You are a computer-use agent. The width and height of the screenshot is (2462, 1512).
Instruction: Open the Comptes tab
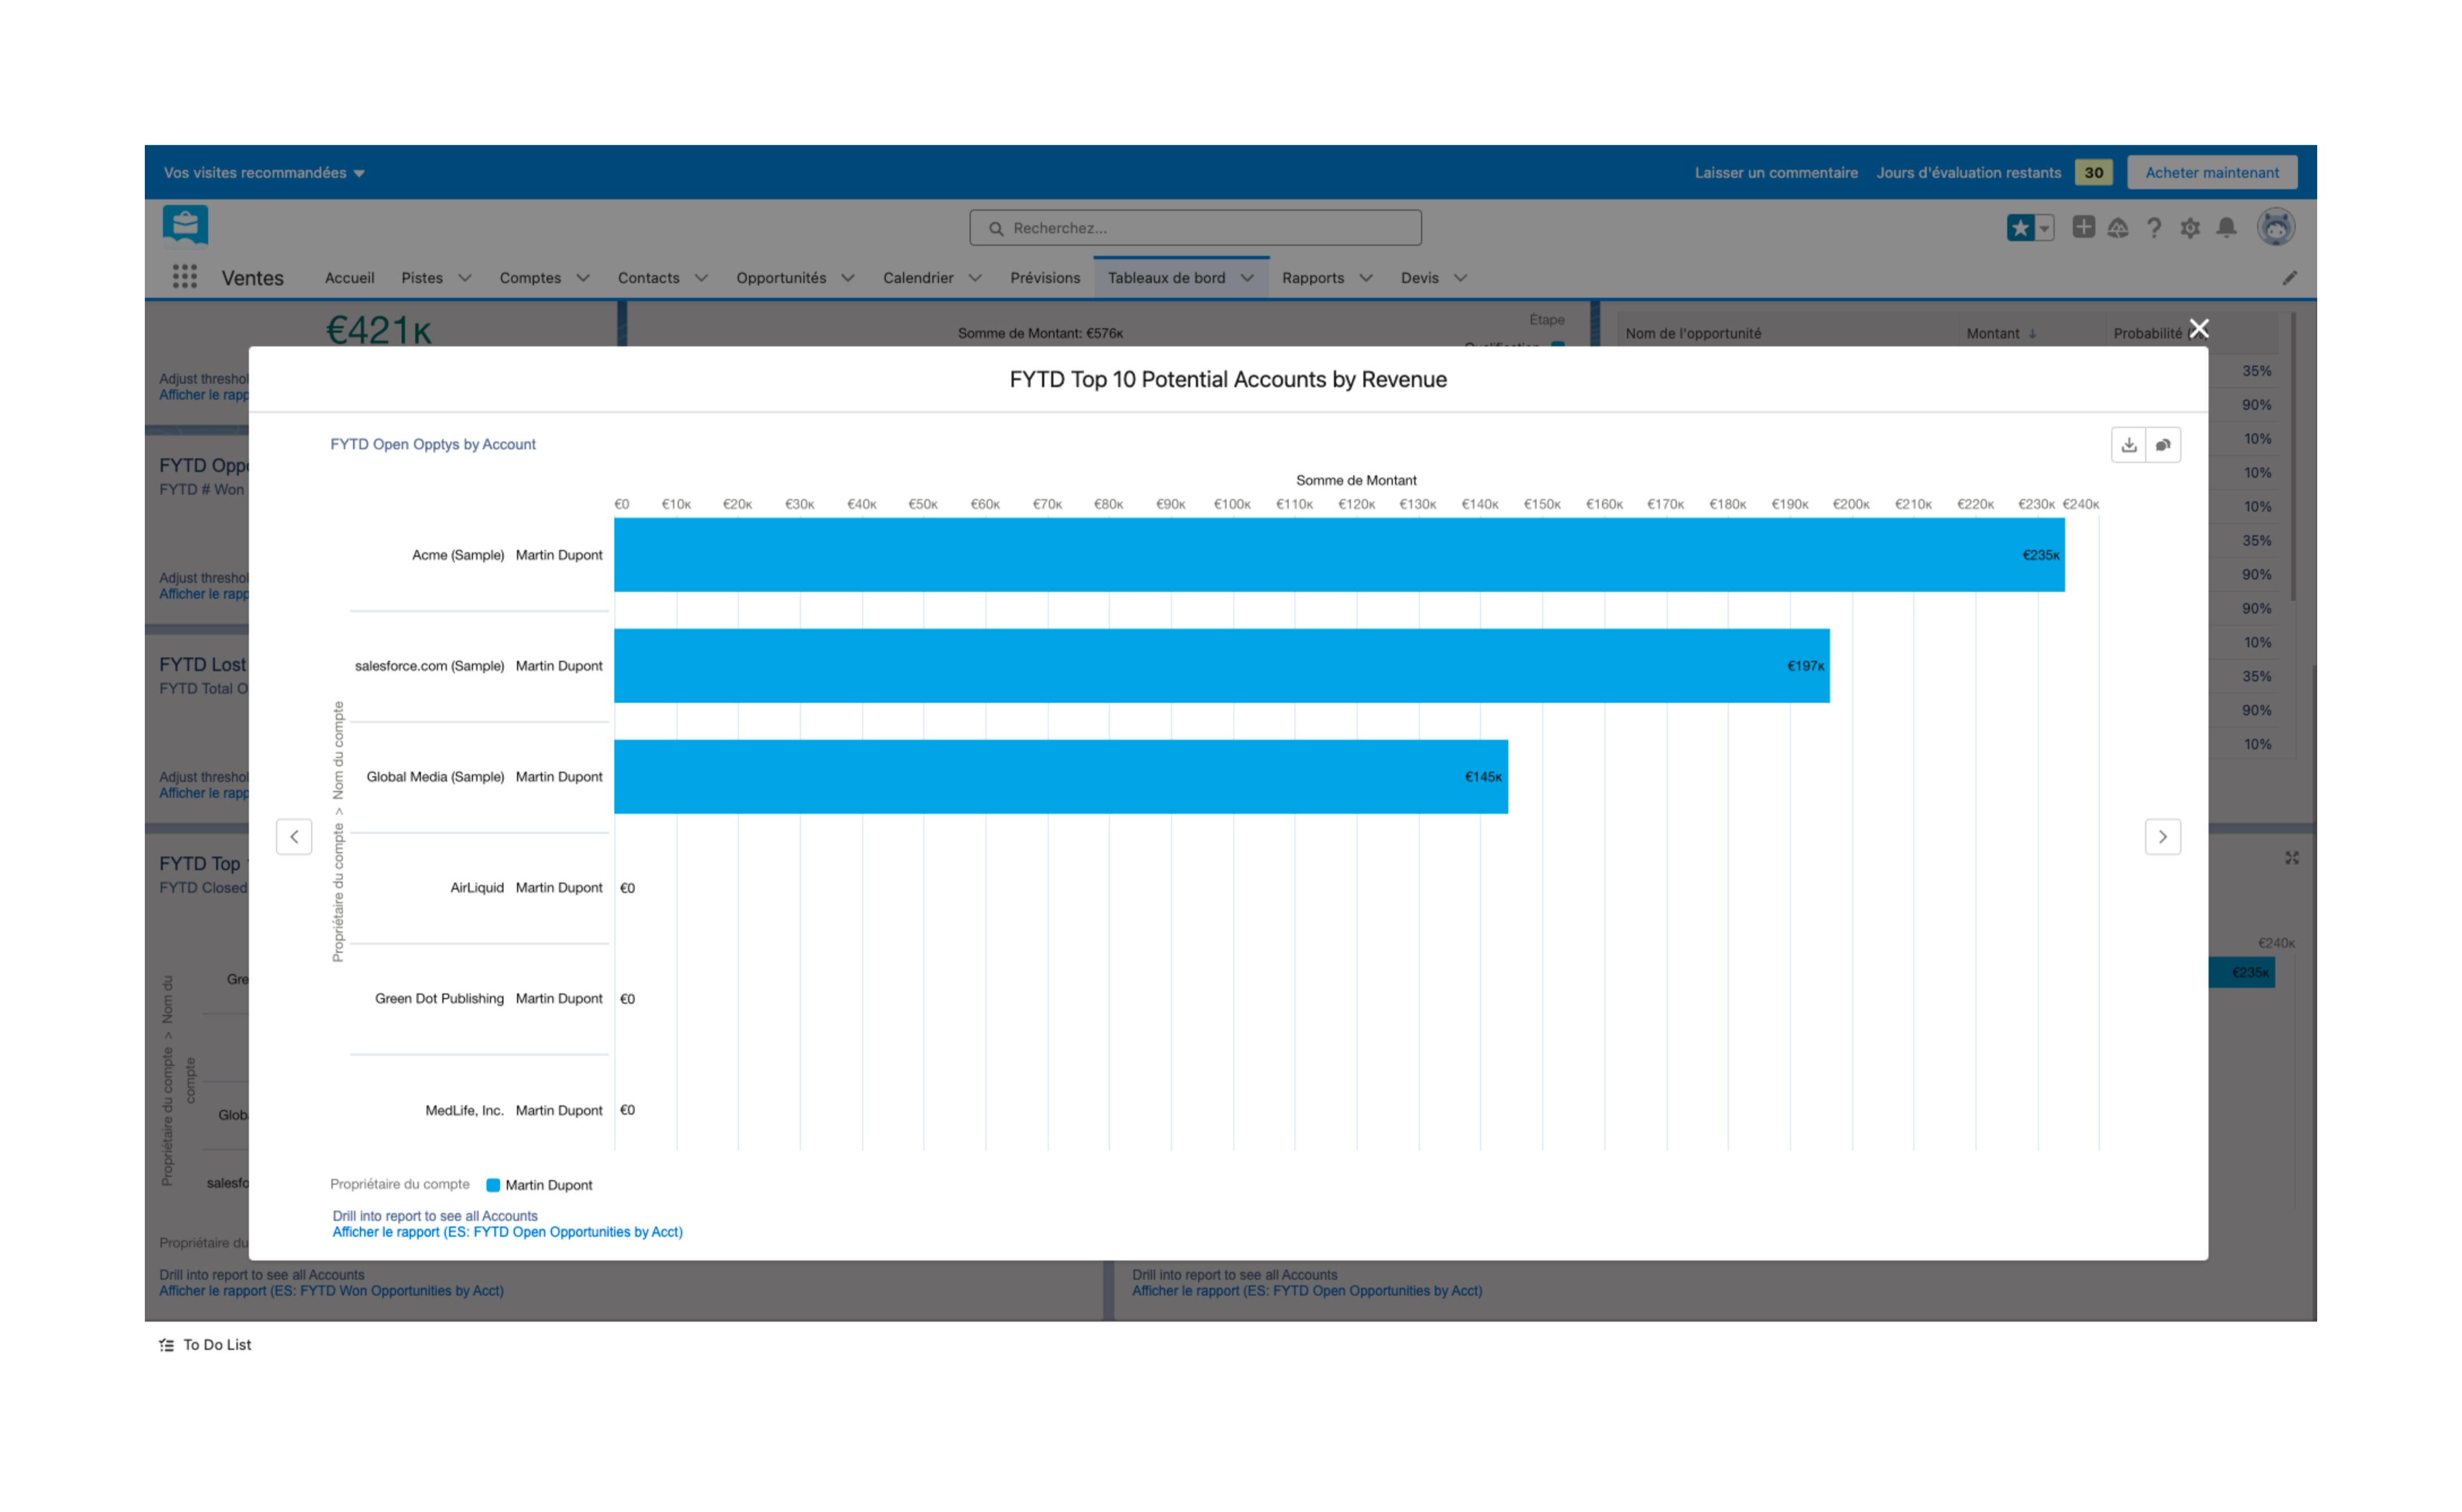[x=530, y=278]
